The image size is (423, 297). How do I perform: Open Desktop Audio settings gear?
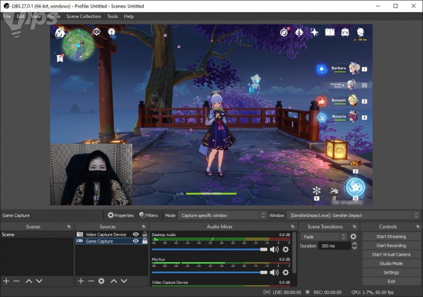point(285,249)
